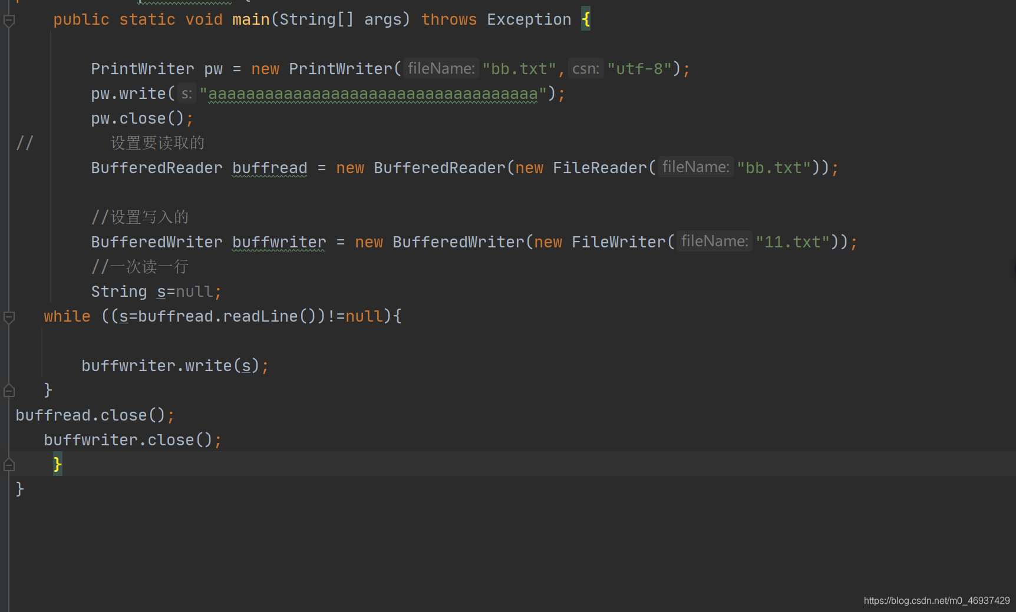Click 'String s=null;' declaration
Viewport: 1016px width, 612px height.
(x=156, y=292)
